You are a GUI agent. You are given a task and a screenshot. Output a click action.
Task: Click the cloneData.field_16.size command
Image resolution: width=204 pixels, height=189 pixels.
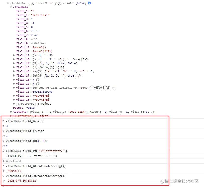(x=25, y=121)
